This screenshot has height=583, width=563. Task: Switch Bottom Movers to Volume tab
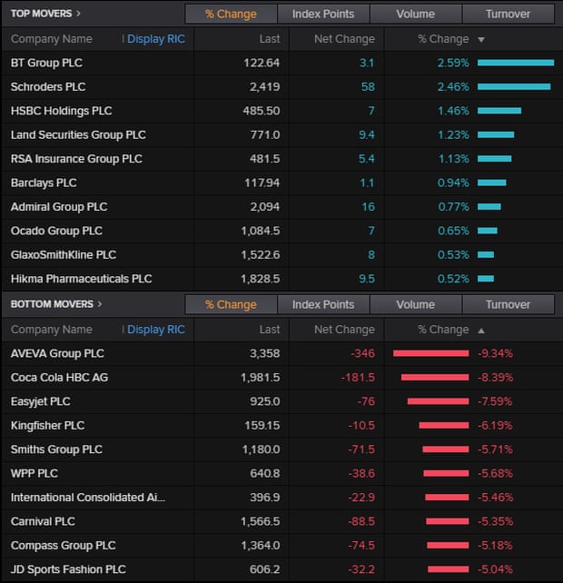(415, 304)
